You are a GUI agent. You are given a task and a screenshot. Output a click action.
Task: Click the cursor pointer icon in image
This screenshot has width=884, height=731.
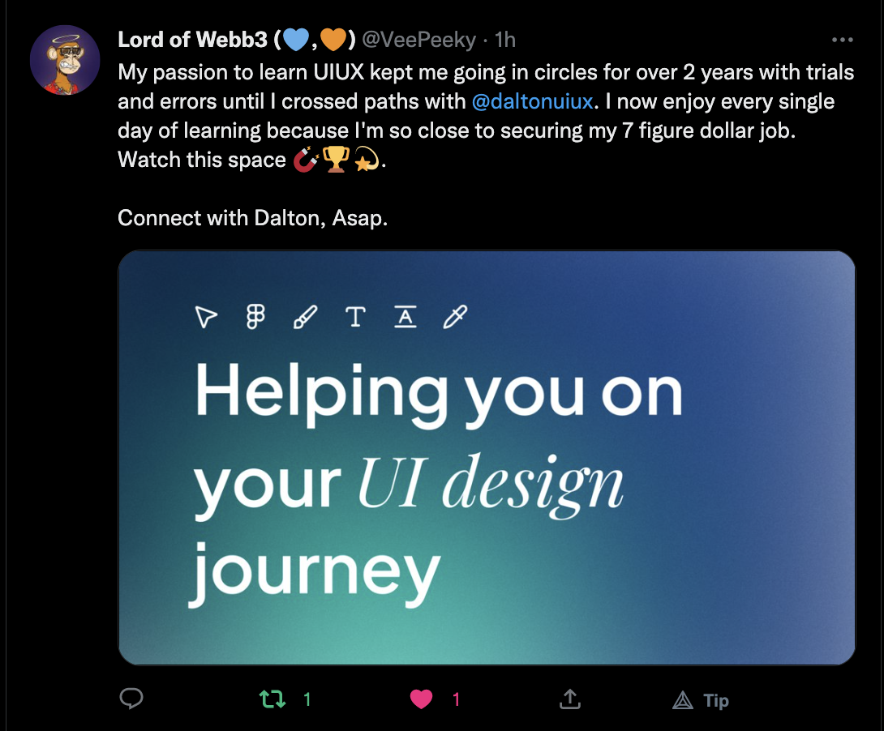(x=206, y=317)
